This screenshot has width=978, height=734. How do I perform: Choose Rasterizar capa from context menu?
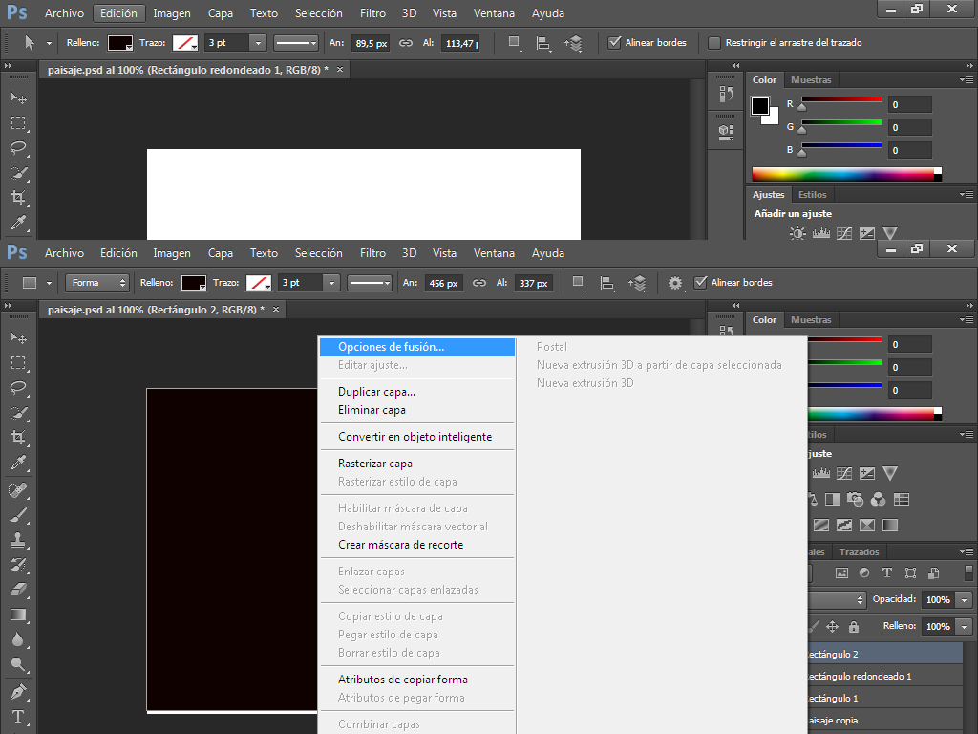pyautogui.click(x=416, y=464)
